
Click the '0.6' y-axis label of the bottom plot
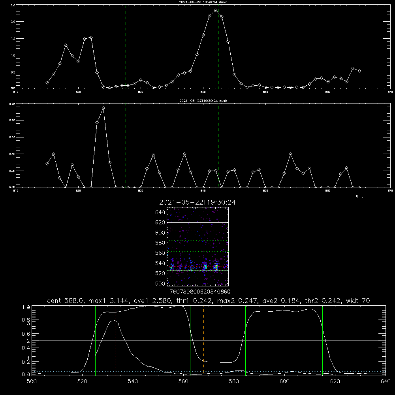26,334
